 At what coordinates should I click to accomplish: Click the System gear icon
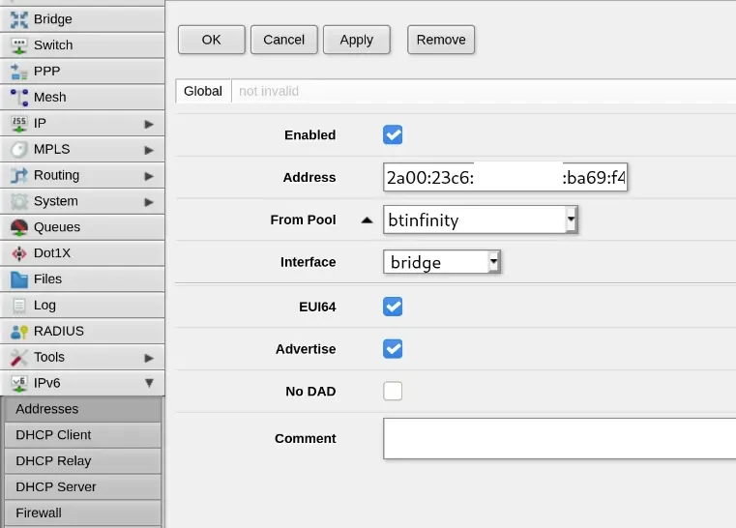(18, 201)
